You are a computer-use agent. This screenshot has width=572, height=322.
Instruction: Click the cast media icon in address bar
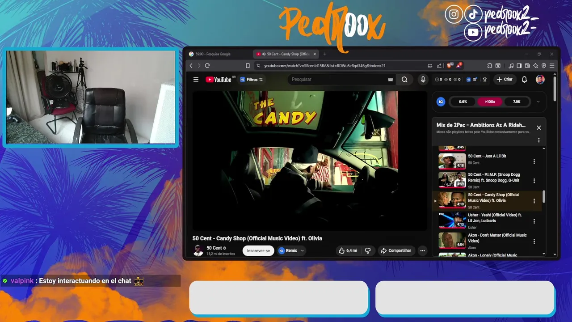430,66
